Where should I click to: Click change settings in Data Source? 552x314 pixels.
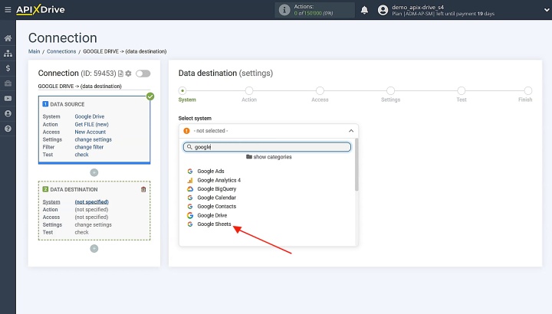93,139
